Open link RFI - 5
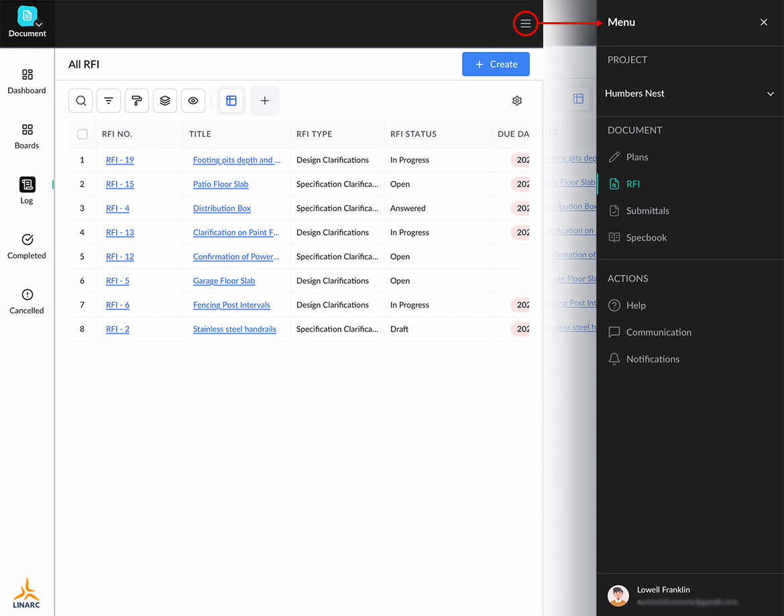The image size is (784, 616). tap(117, 280)
